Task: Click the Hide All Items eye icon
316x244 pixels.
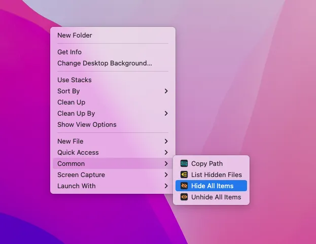Action: (184, 186)
